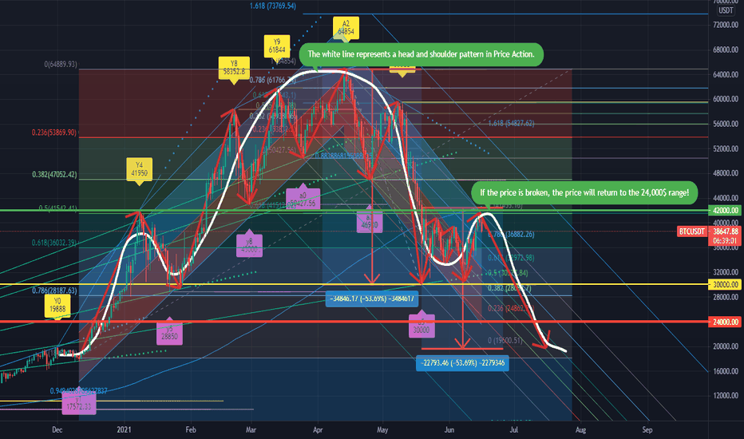Click Sep on the time axis

pos(647,430)
